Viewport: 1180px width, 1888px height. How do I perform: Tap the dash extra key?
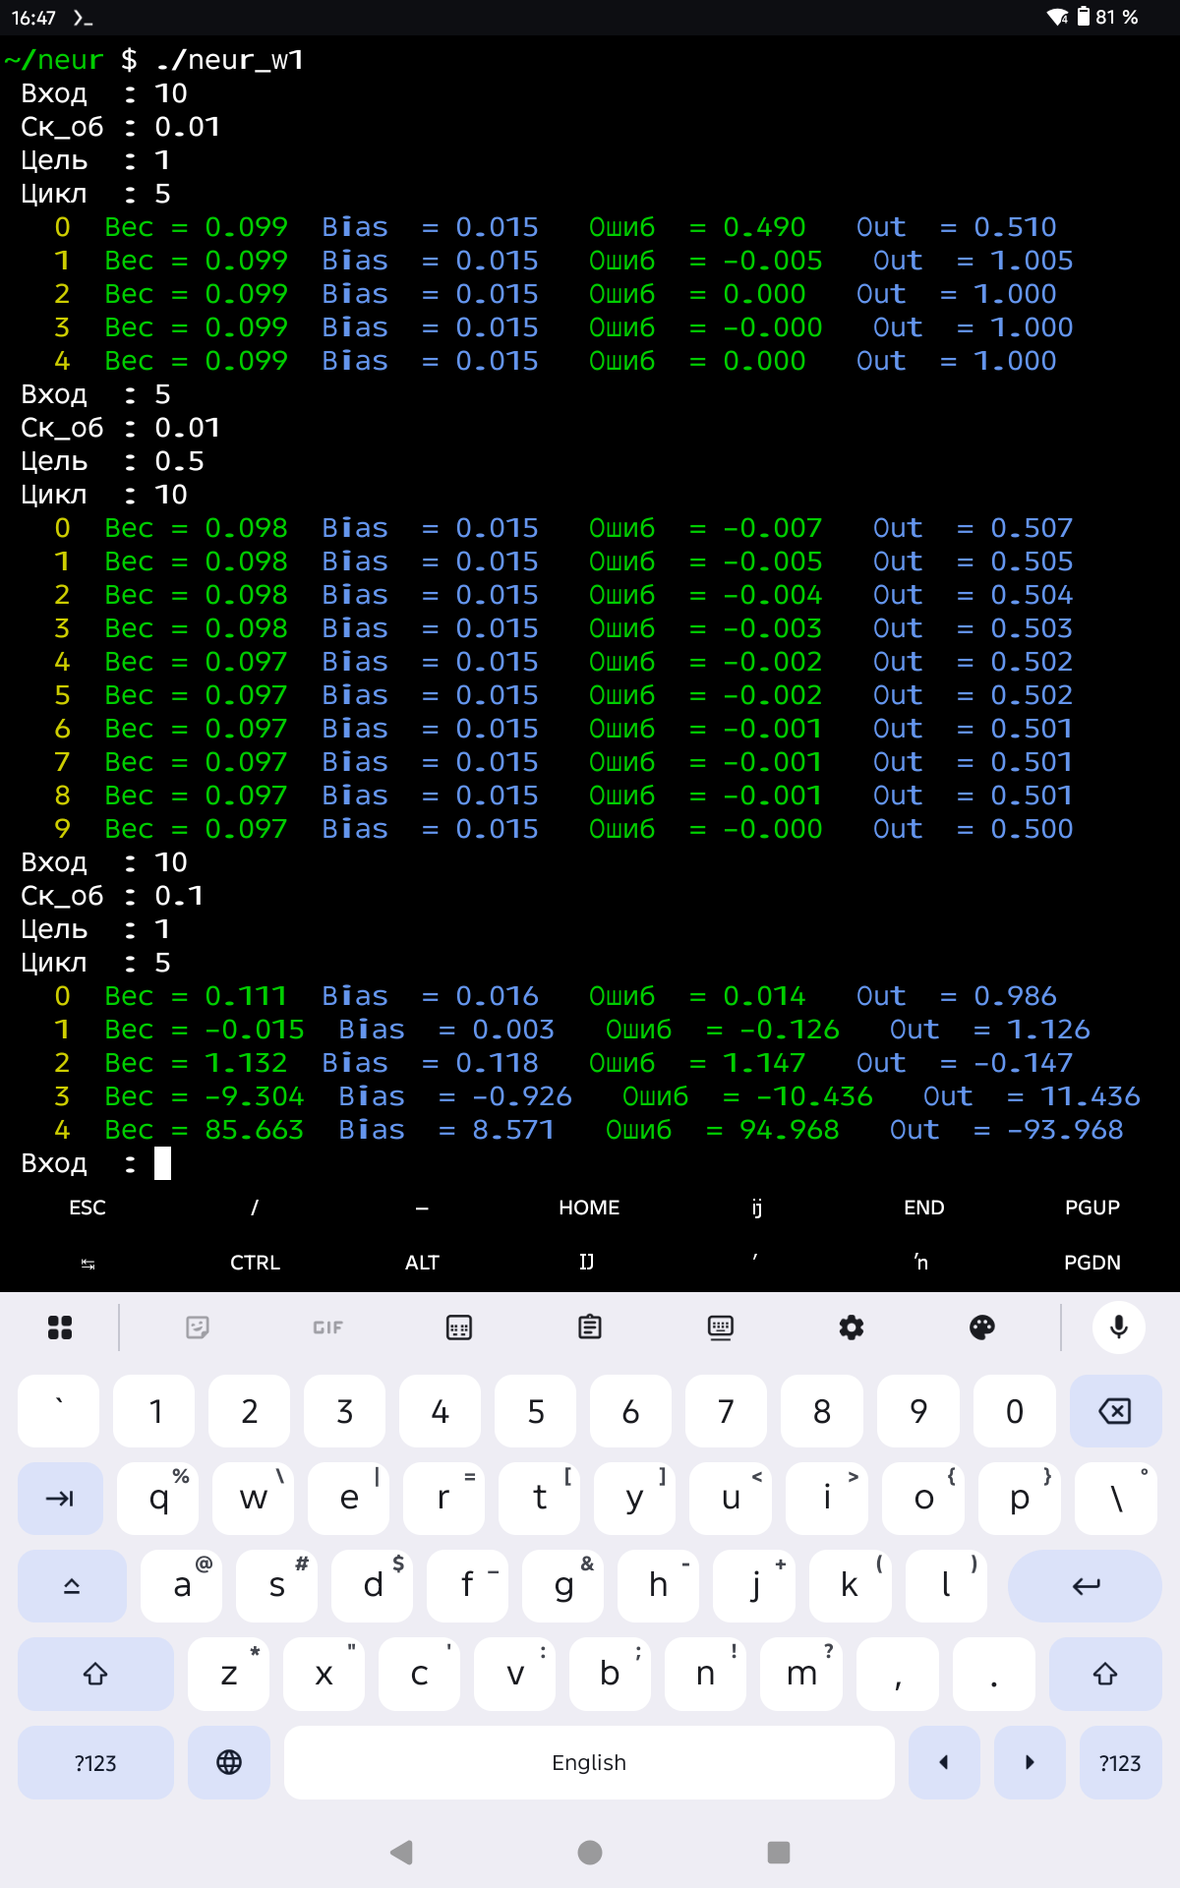[422, 1208]
